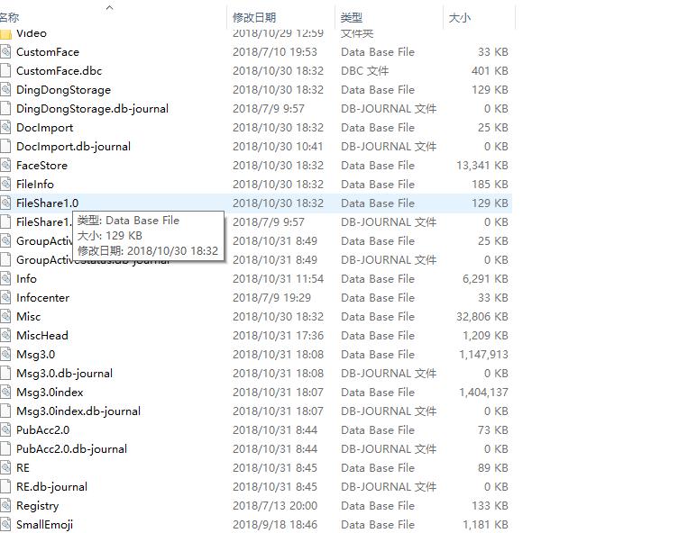Click the Msg3.0index database file icon
The height and width of the screenshot is (533, 697).
click(5, 393)
